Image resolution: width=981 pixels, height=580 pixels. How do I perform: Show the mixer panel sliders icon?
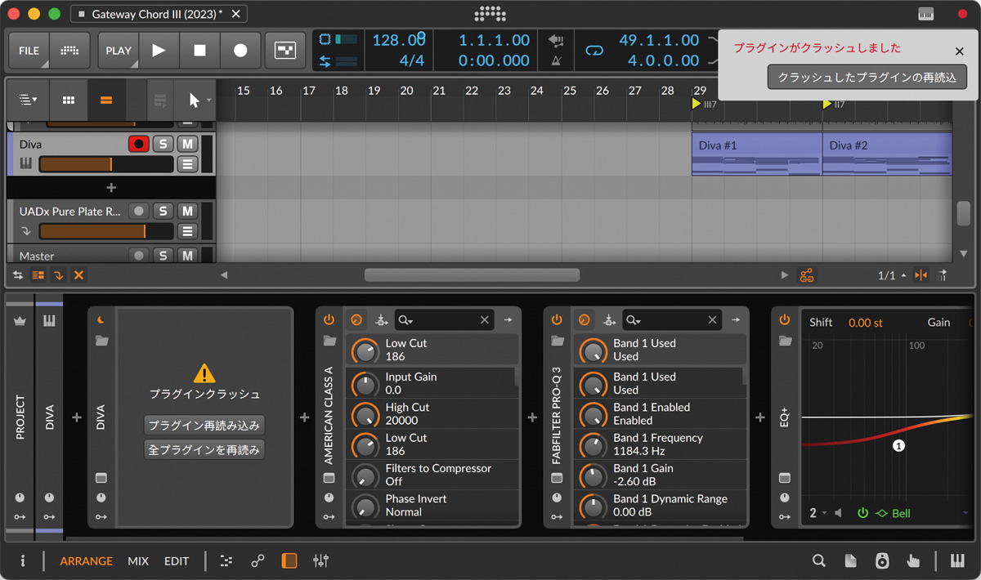tap(320, 561)
